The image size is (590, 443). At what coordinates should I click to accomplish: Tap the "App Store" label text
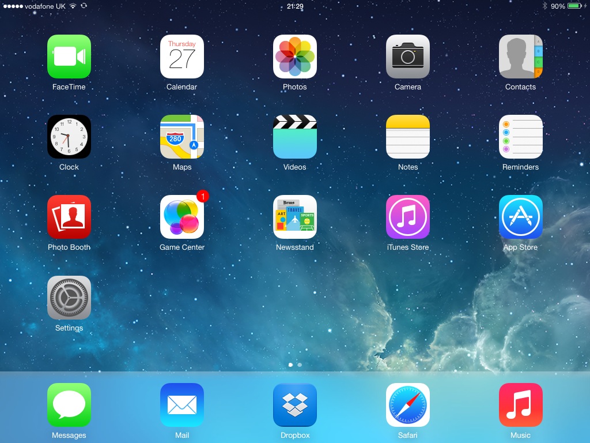click(x=520, y=247)
